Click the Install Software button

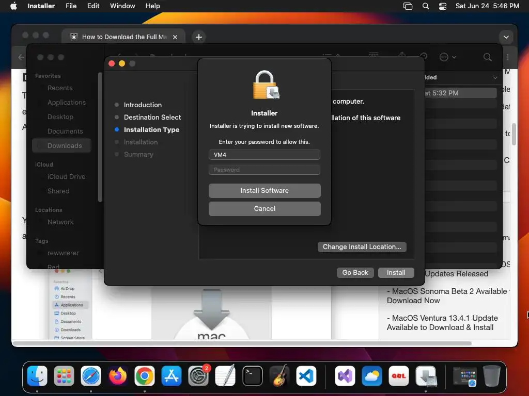click(x=264, y=191)
